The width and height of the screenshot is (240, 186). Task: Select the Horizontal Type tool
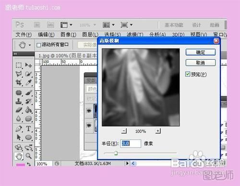pyautogui.click(x=29, y=128)
